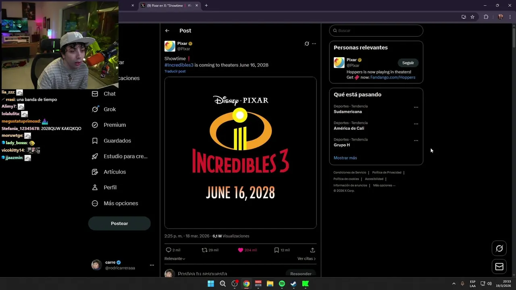This screenshot has height=290, width=516.
Task: Show hidden system tray icons
Action: [x=454, y=284]
